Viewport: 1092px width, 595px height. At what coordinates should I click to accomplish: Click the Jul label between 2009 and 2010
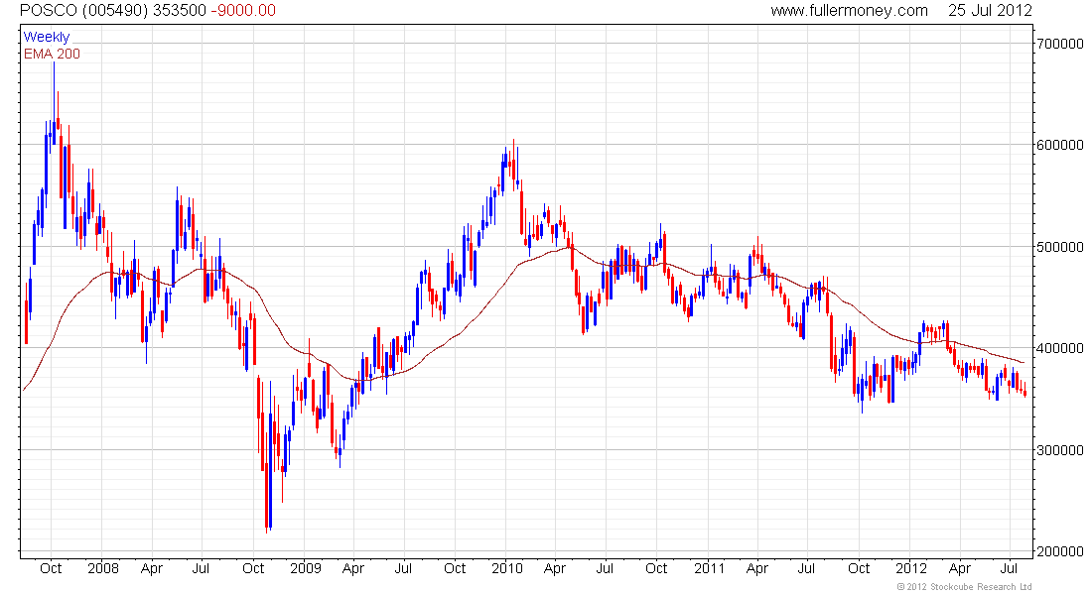(x=403, y=568)
